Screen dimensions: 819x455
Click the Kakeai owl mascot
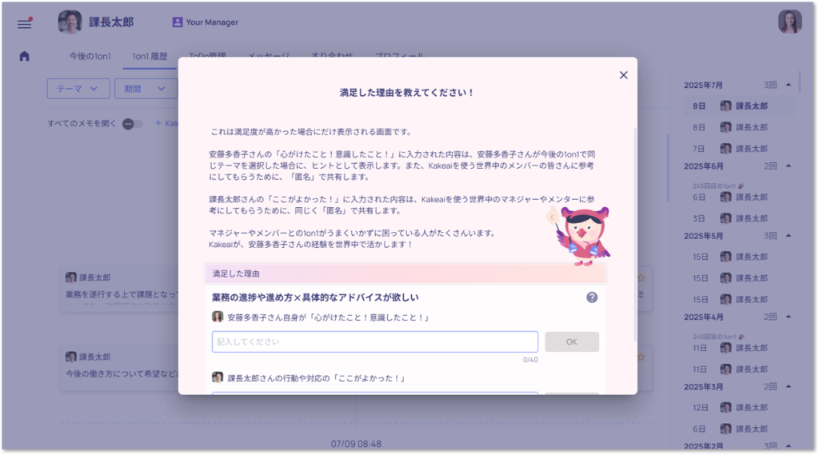pyautogui.click(x=581, y=236)
